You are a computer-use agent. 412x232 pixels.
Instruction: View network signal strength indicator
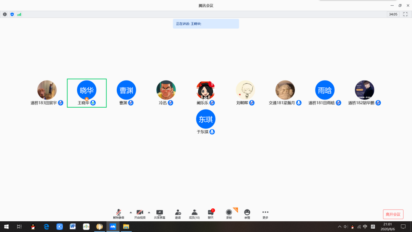[19, 14]
